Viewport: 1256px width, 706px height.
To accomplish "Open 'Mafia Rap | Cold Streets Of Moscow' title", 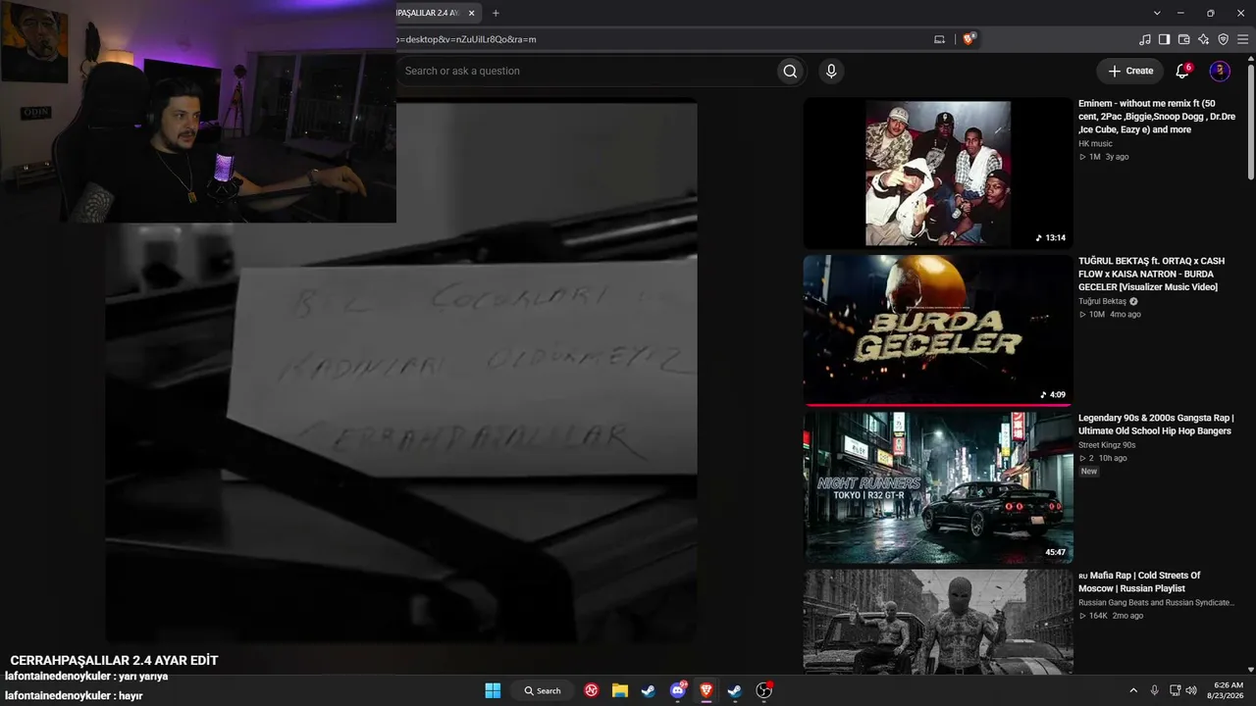I will click(1139, 582).
